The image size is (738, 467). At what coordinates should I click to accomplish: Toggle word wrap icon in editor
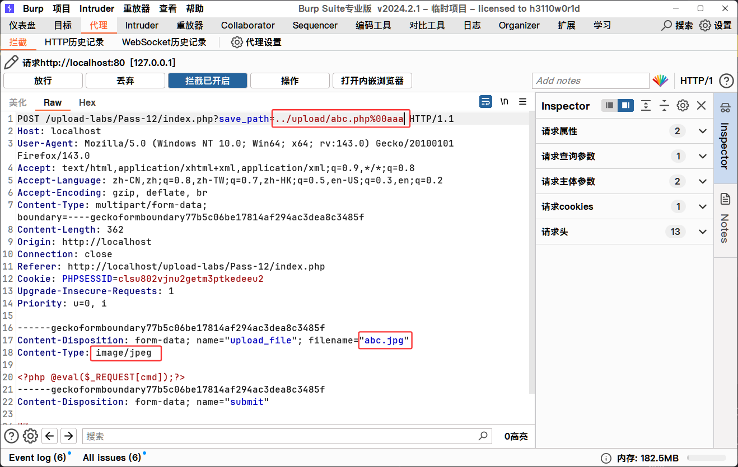pyautogui.click(x=485, y=102)
